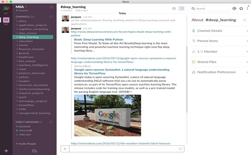Click Invite People link
Viewport: 251px width, 155px height.
[26, 144]
